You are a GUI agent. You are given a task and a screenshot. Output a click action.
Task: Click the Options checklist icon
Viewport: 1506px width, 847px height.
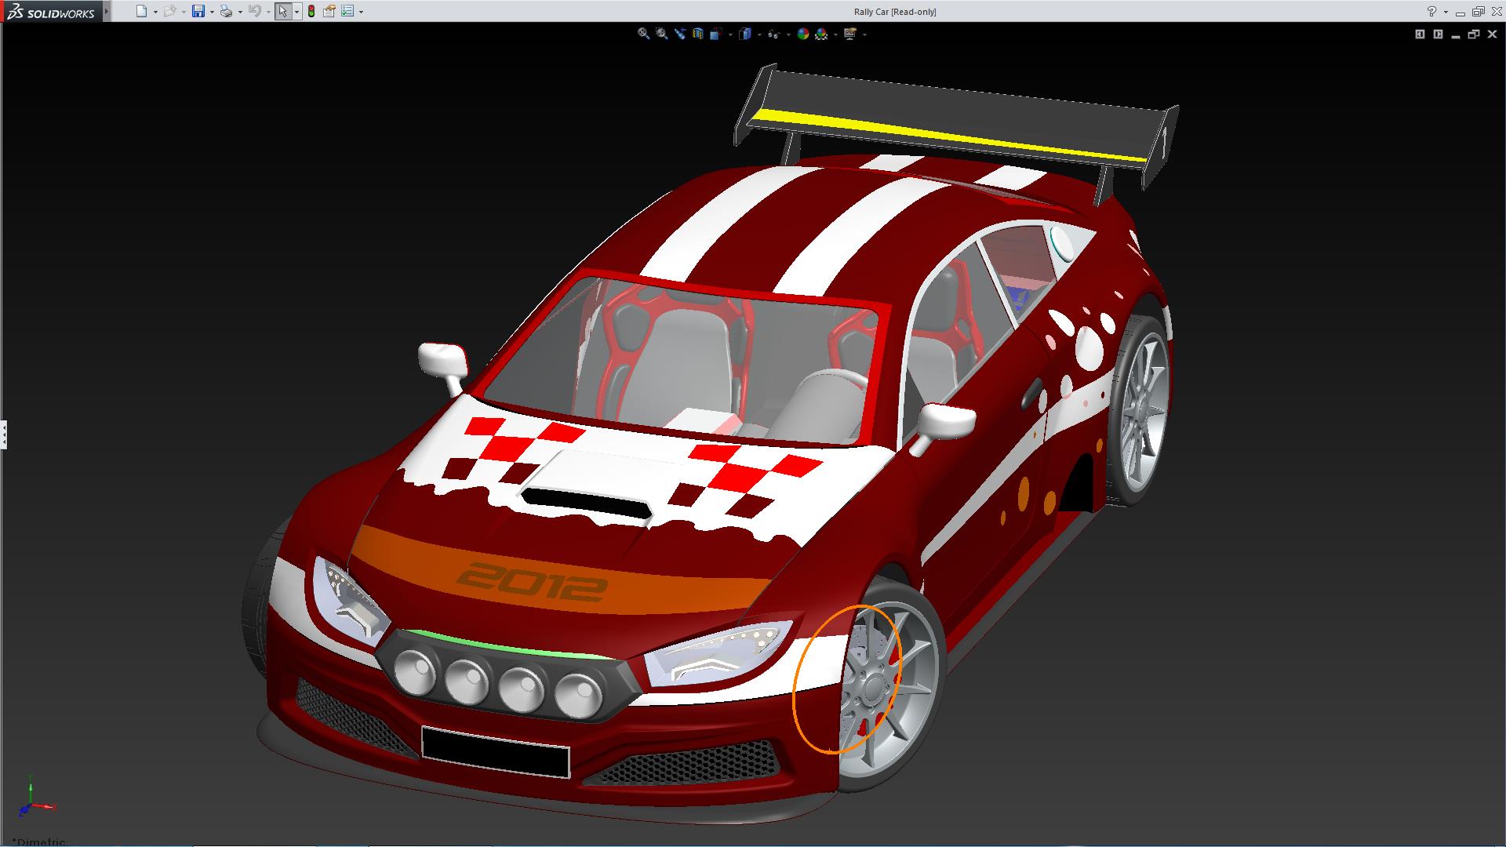[x=347, y=11]
